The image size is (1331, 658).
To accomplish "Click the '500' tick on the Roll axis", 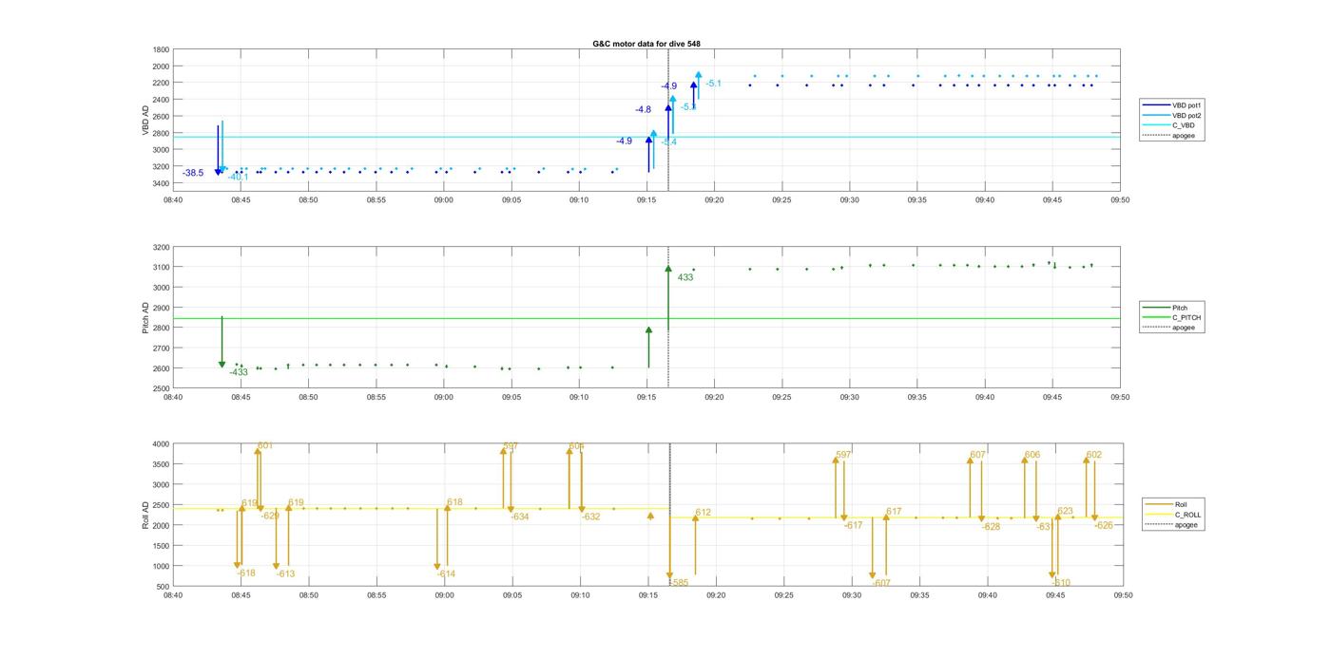I will pyautogui.click(x=163, y=587).
